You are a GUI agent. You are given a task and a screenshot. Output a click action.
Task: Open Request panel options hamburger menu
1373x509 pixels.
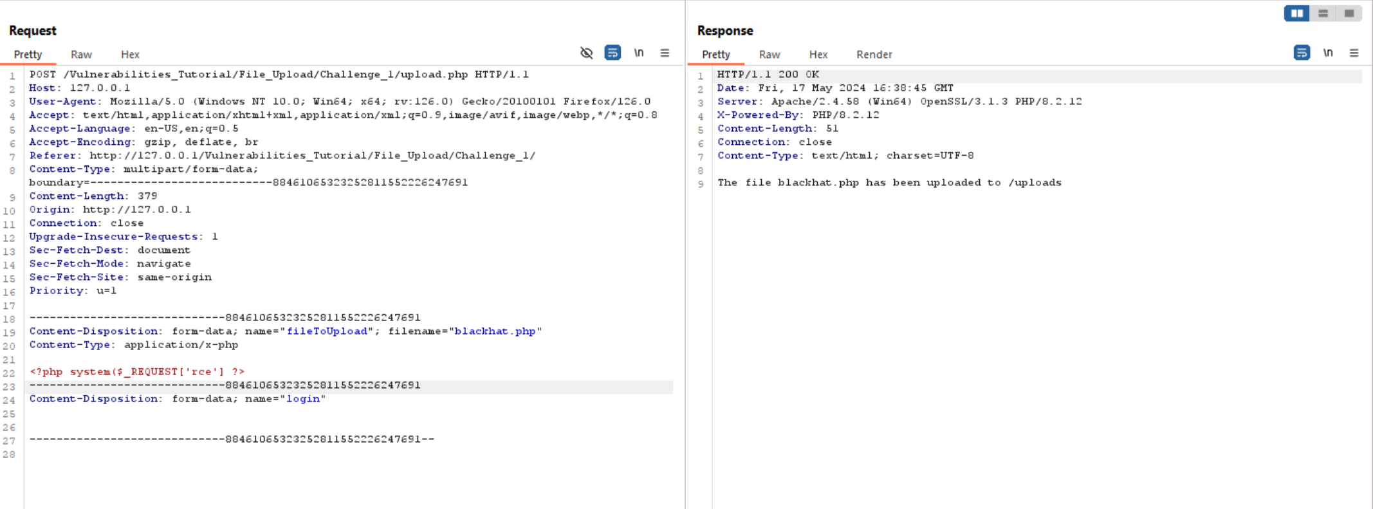tap(665, 53)
